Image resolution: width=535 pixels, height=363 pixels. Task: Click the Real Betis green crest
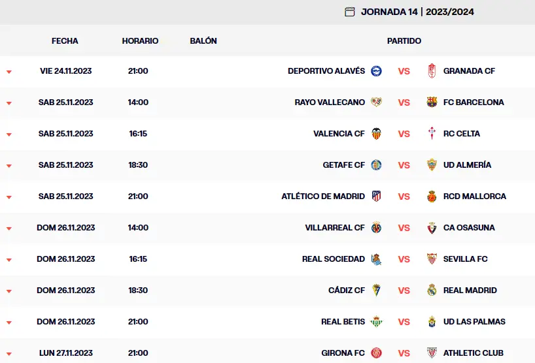pyautogui.click(x=376, y=321)
